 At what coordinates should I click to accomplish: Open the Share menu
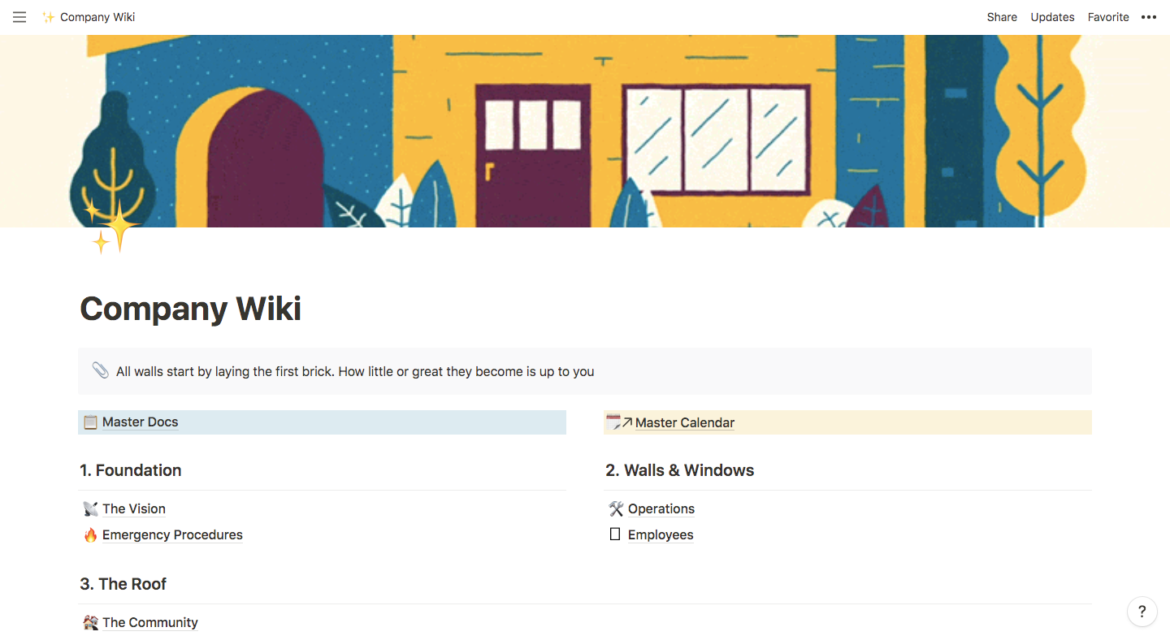pyautogui.click(x=1002, y=17)
